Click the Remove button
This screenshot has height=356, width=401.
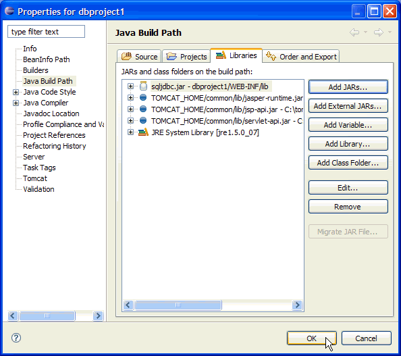click(348, 207)
